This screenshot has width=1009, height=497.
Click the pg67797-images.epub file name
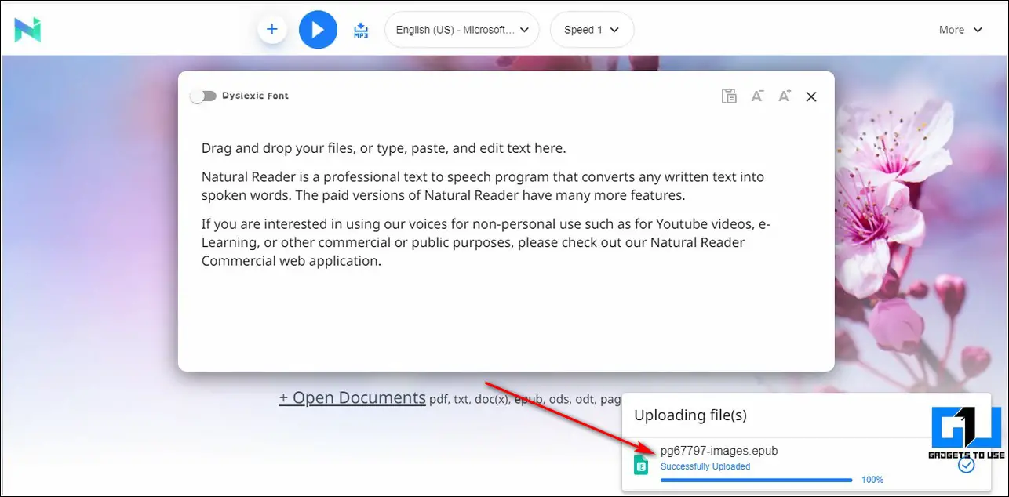[x=719, y=451]
